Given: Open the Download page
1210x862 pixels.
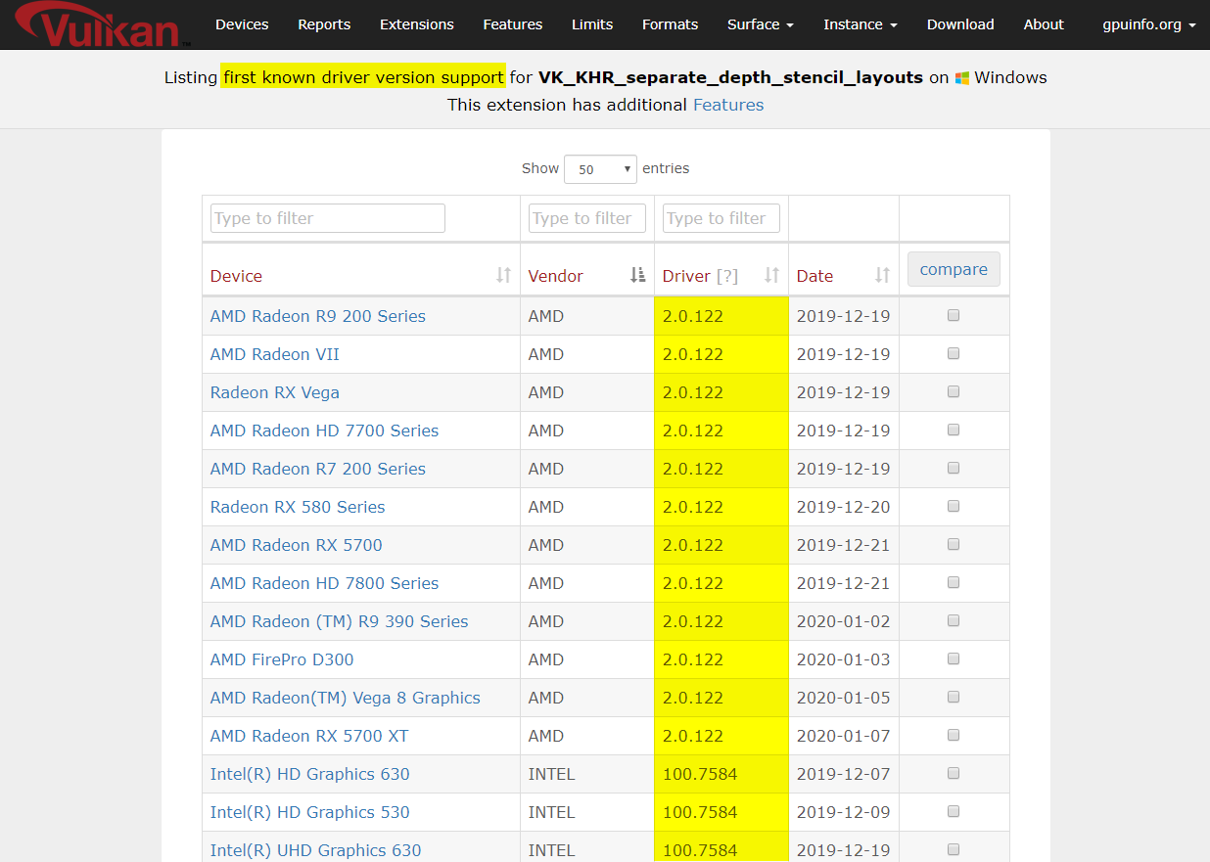Looking at the screenshot, I should click(960, 24).
